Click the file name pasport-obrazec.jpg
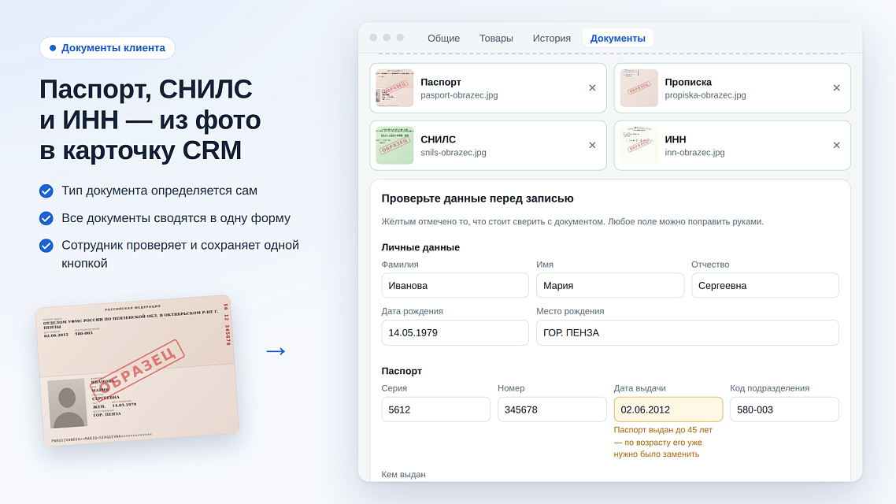This screenshot has height=504, width=896. click(459, 95)
